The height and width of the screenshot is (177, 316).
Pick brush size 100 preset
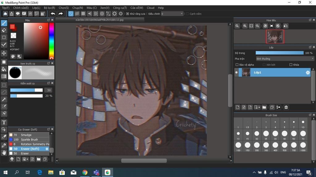(x=238, y=146)
